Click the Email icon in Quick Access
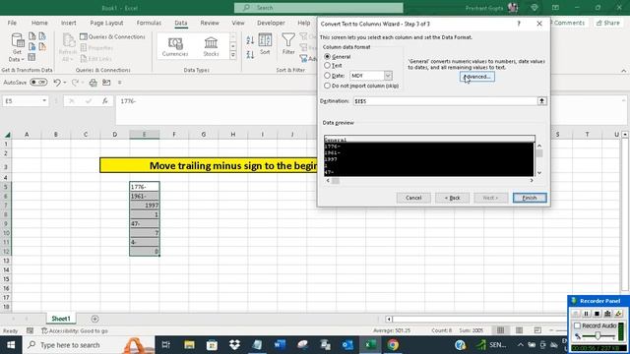 point(106,83)
